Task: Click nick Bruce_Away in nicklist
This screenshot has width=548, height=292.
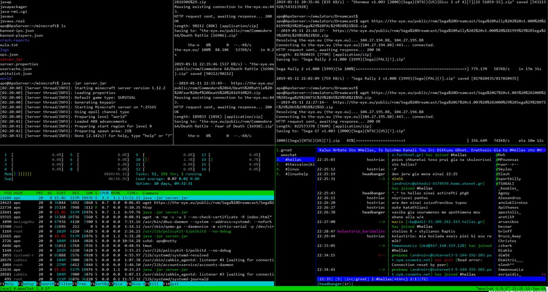Action: coord(510,236)
